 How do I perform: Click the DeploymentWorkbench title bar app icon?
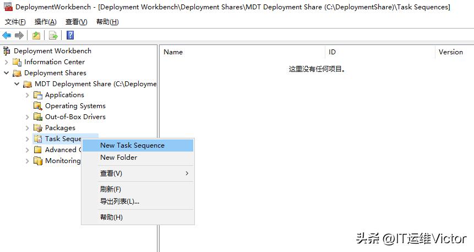[x=8, y=7]
